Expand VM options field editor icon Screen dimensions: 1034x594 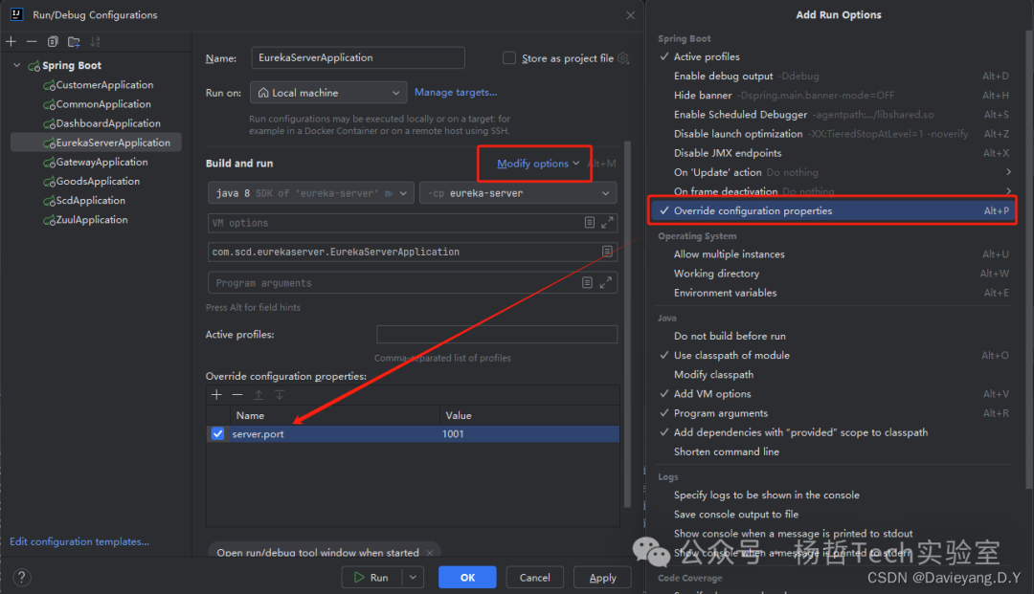(607, 223)
